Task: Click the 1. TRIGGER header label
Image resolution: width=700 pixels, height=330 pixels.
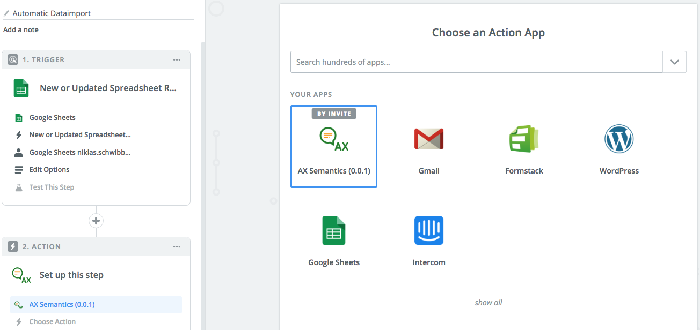Action: [x=43, y=60]
